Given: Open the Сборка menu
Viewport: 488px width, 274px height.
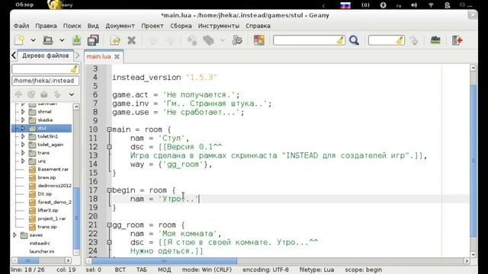Looking at the screenshot, I should click(181, 26).
